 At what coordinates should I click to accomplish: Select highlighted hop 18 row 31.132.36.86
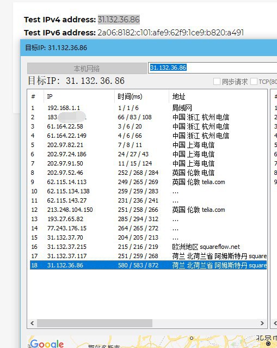148,265
